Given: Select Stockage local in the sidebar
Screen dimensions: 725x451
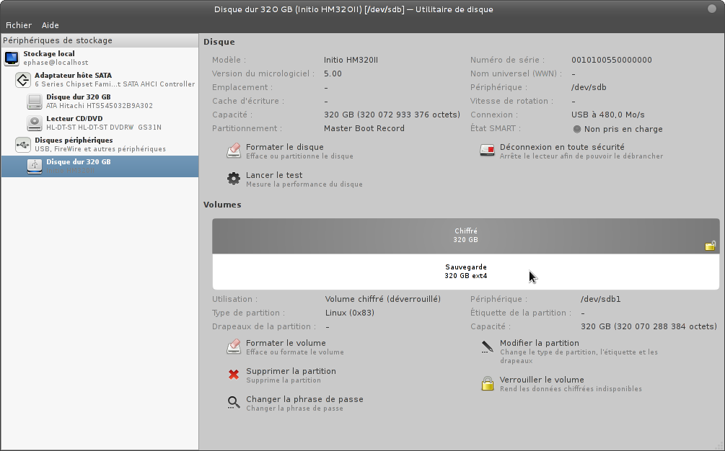Looking at the screenshot, I should pos(48,58).
